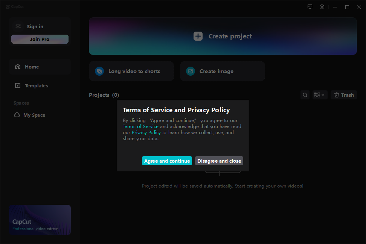The width and height of the screenshot is (366, 244).
Task: Open the Templates menu label
Action: tap(37, 86)
